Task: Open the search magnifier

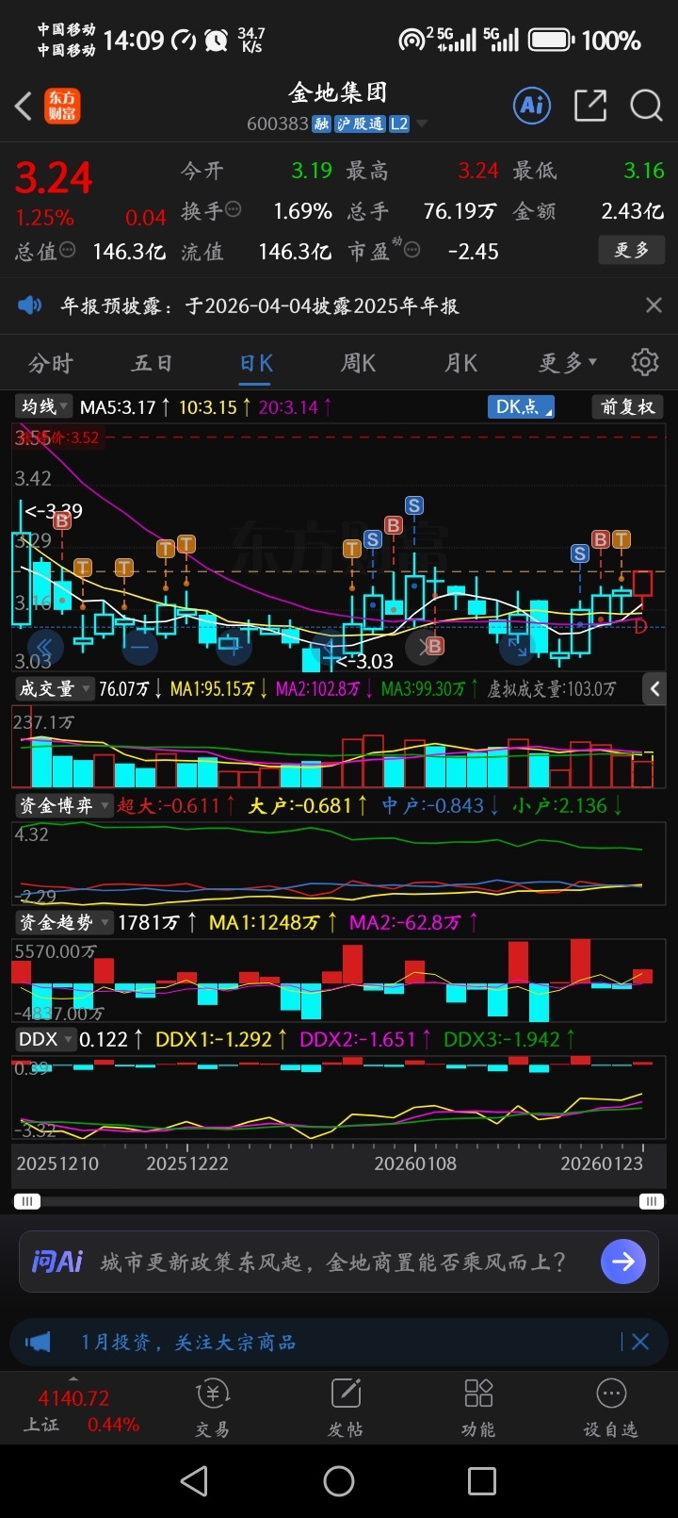Action: [646, 105]
